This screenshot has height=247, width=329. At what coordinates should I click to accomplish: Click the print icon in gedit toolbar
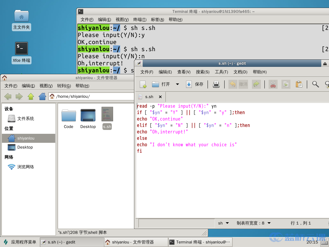pos(217,85)
